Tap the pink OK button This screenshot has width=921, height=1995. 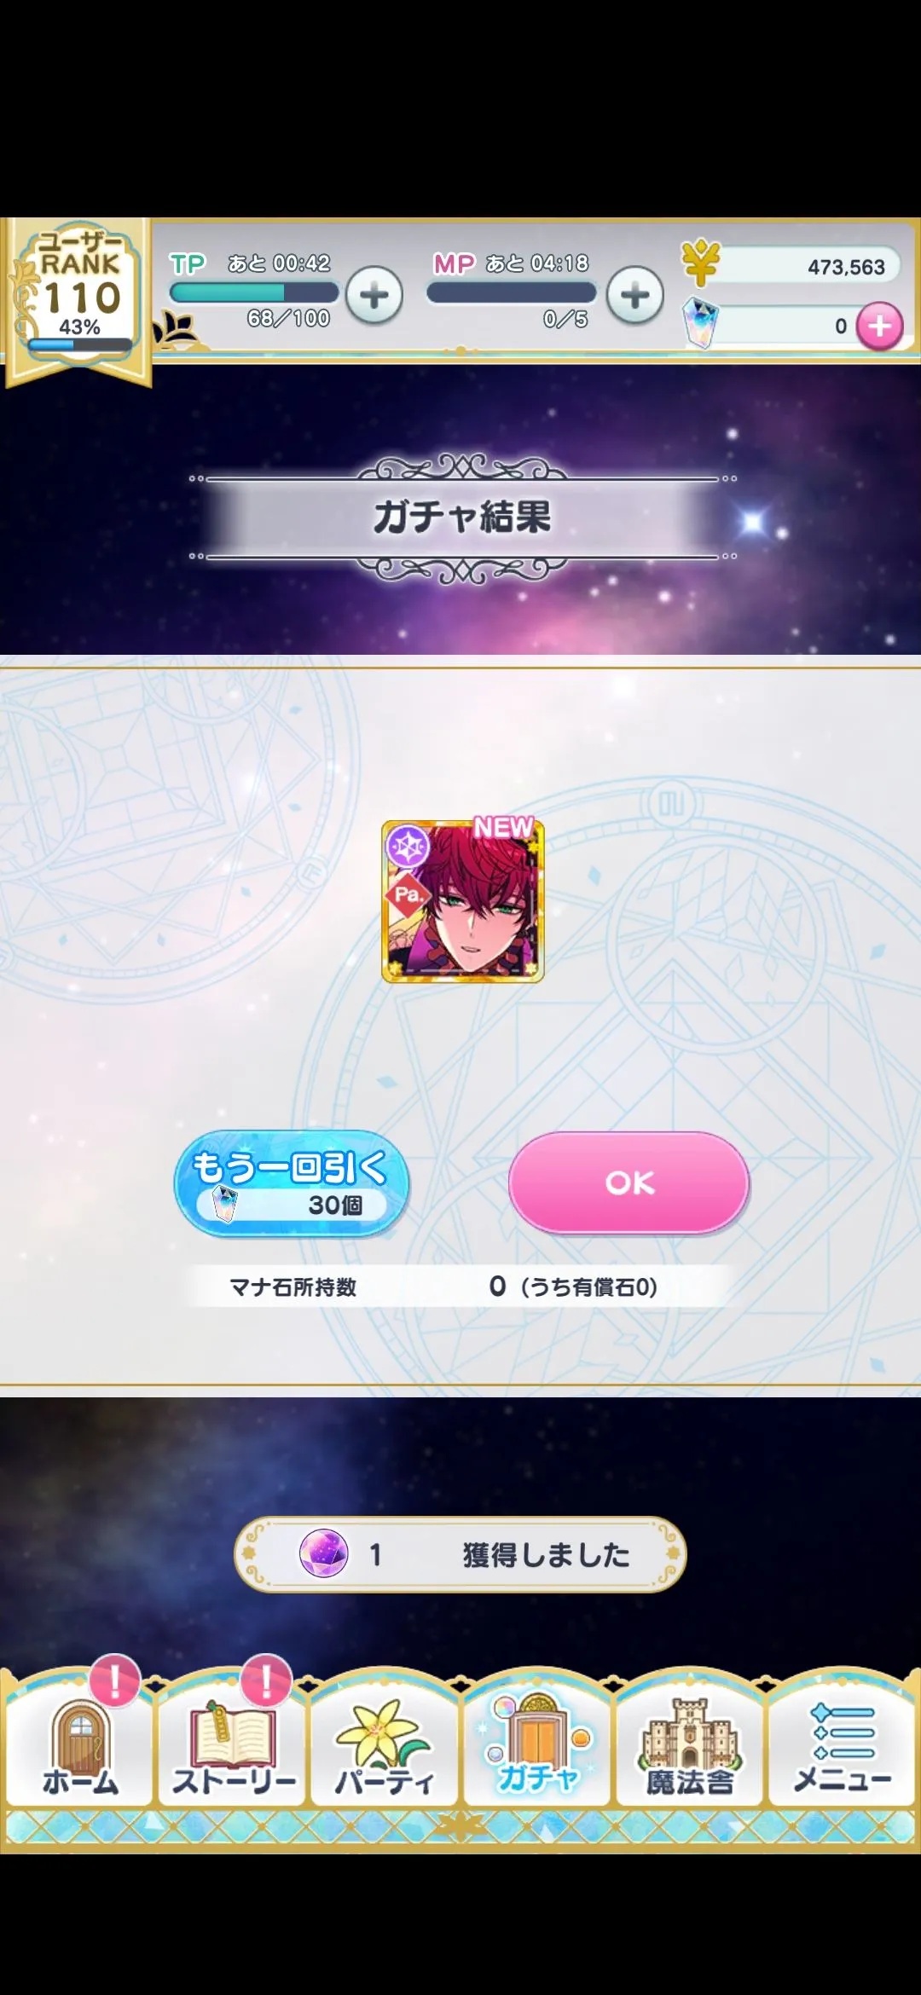629,1183
